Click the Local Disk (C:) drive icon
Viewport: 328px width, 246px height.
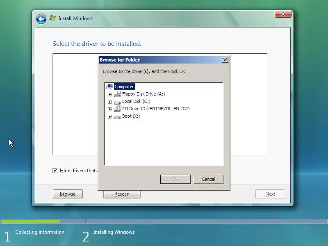(117, 102)
